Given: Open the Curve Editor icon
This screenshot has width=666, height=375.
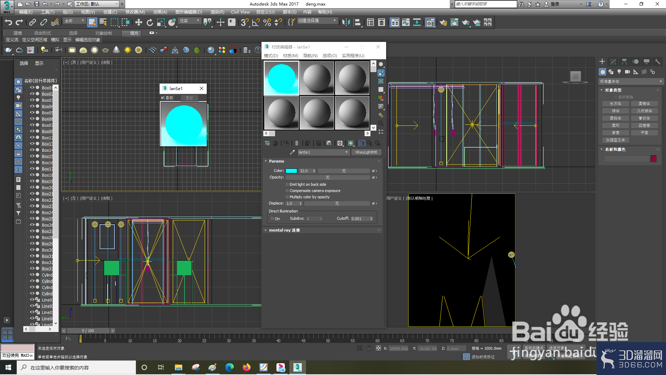Looking at the screenshot, I should pyautogui.click(x=406, y=23).
